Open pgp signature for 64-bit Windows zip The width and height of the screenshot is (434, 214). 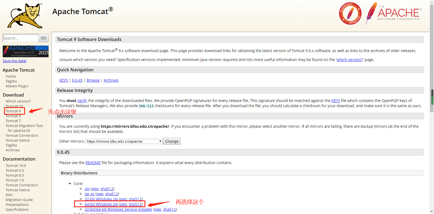123,204
